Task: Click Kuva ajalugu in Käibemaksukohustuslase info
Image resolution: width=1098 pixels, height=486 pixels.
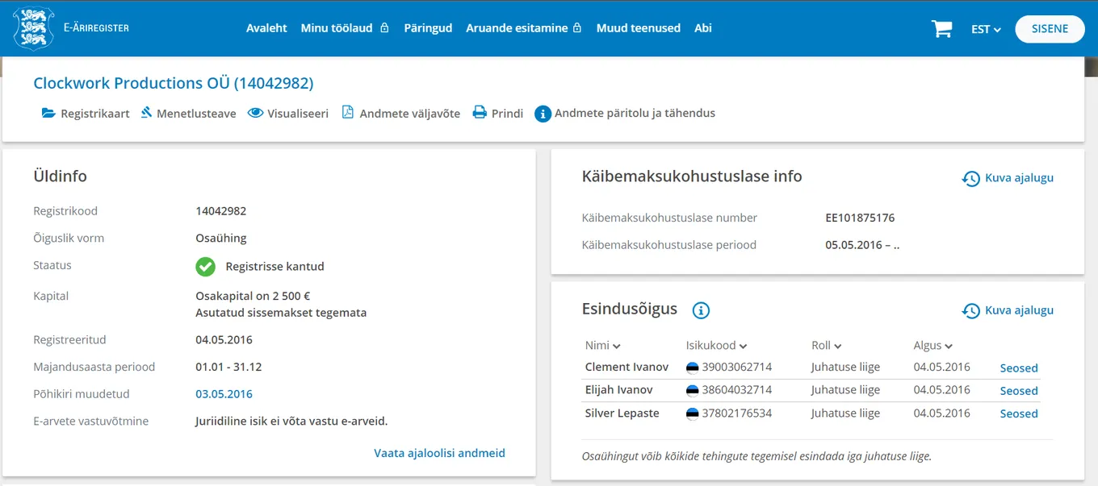Action: [x=1019, y=178]
